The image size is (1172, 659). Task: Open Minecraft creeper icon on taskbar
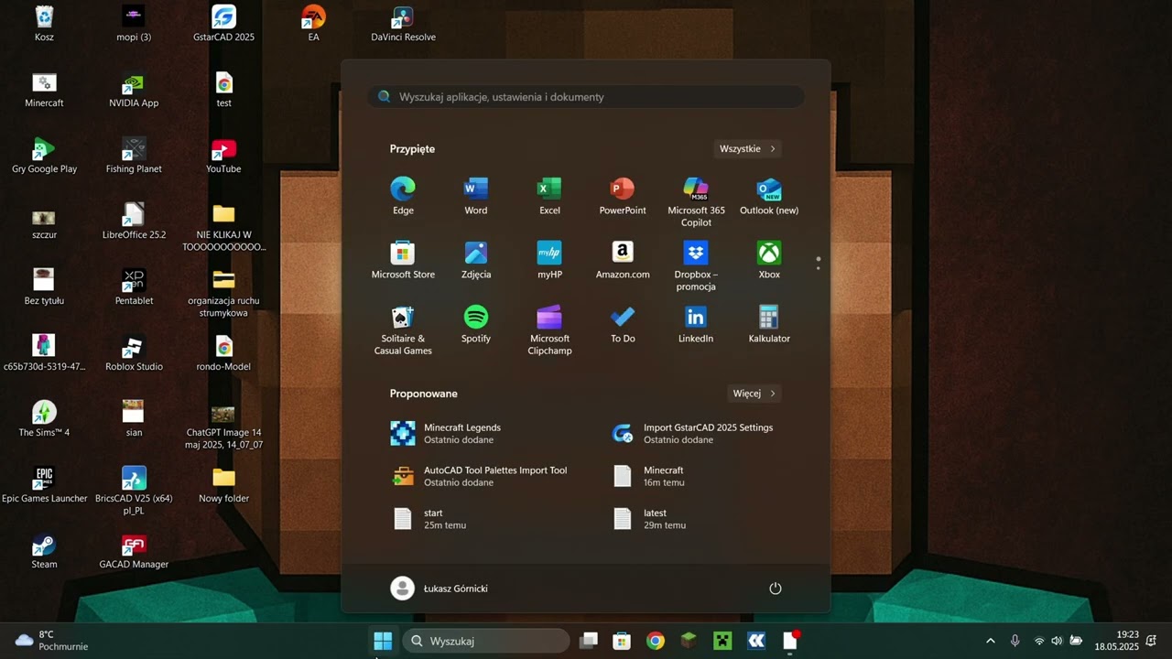pyautogui.click(x=722, y=641)
